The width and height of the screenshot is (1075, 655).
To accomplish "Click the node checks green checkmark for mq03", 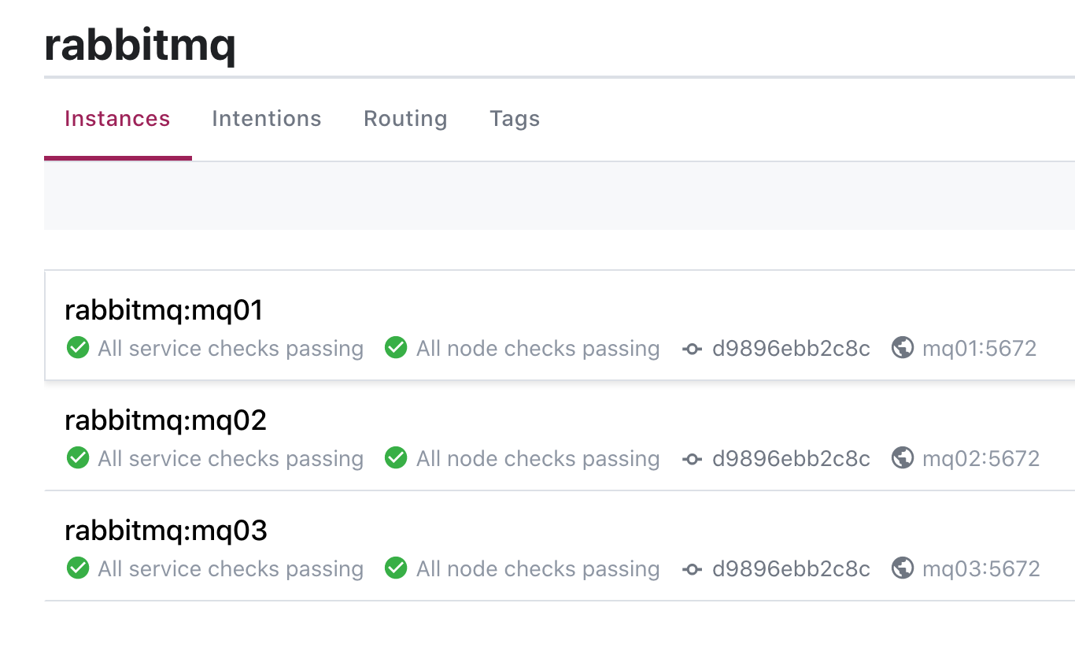I will (x=396, y=568).
